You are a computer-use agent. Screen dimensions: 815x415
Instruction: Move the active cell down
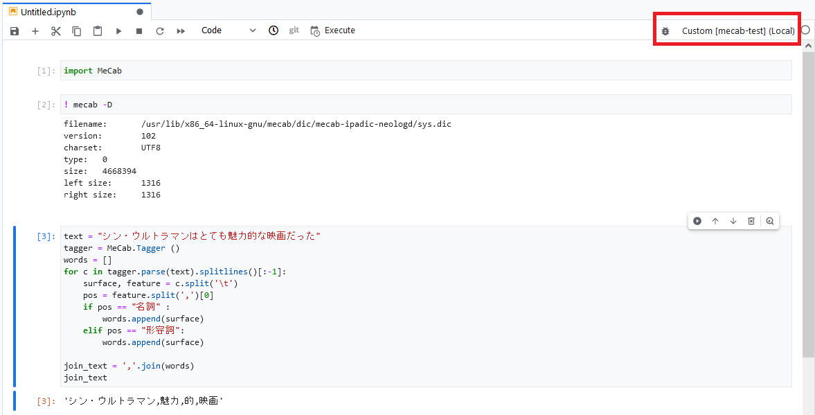tap(733, 221)
